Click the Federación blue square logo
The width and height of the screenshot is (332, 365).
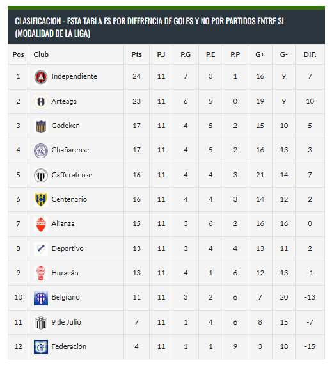tap(41, 347)
